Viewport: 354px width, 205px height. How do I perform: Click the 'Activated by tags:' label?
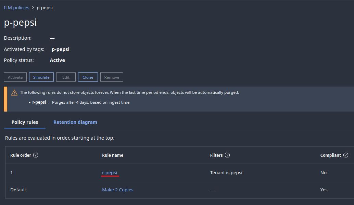(x=24, y=49)
